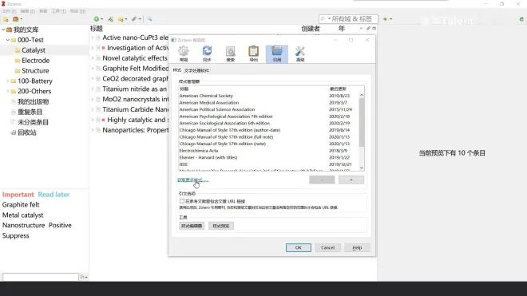Expand the Active nano-CuPt3 item row
This screenshot has width=527, height=296.
click(x=93, y=37)
